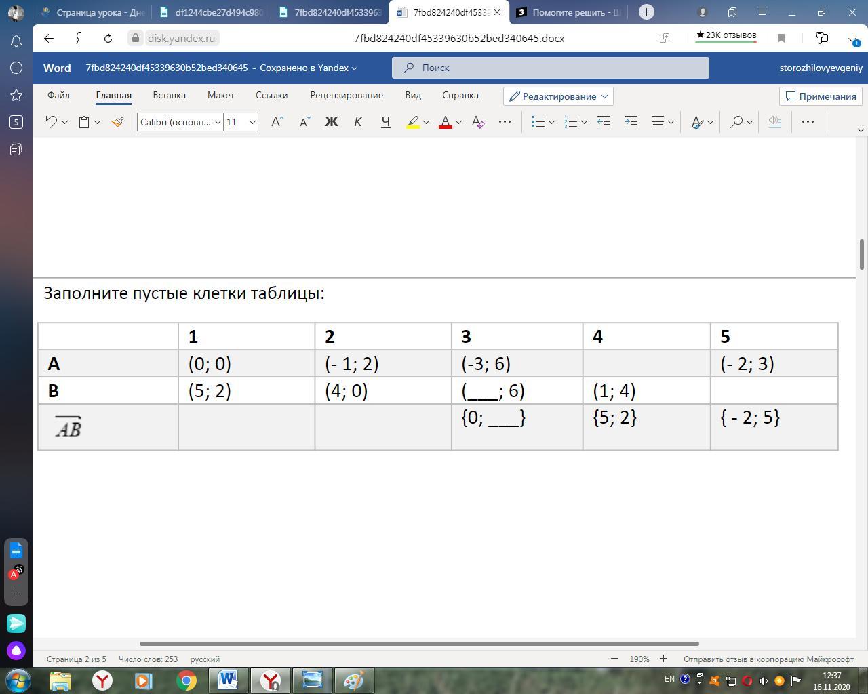Open the Calibri font name dropdown
This screenshot has width=868, height=694.
180,122
